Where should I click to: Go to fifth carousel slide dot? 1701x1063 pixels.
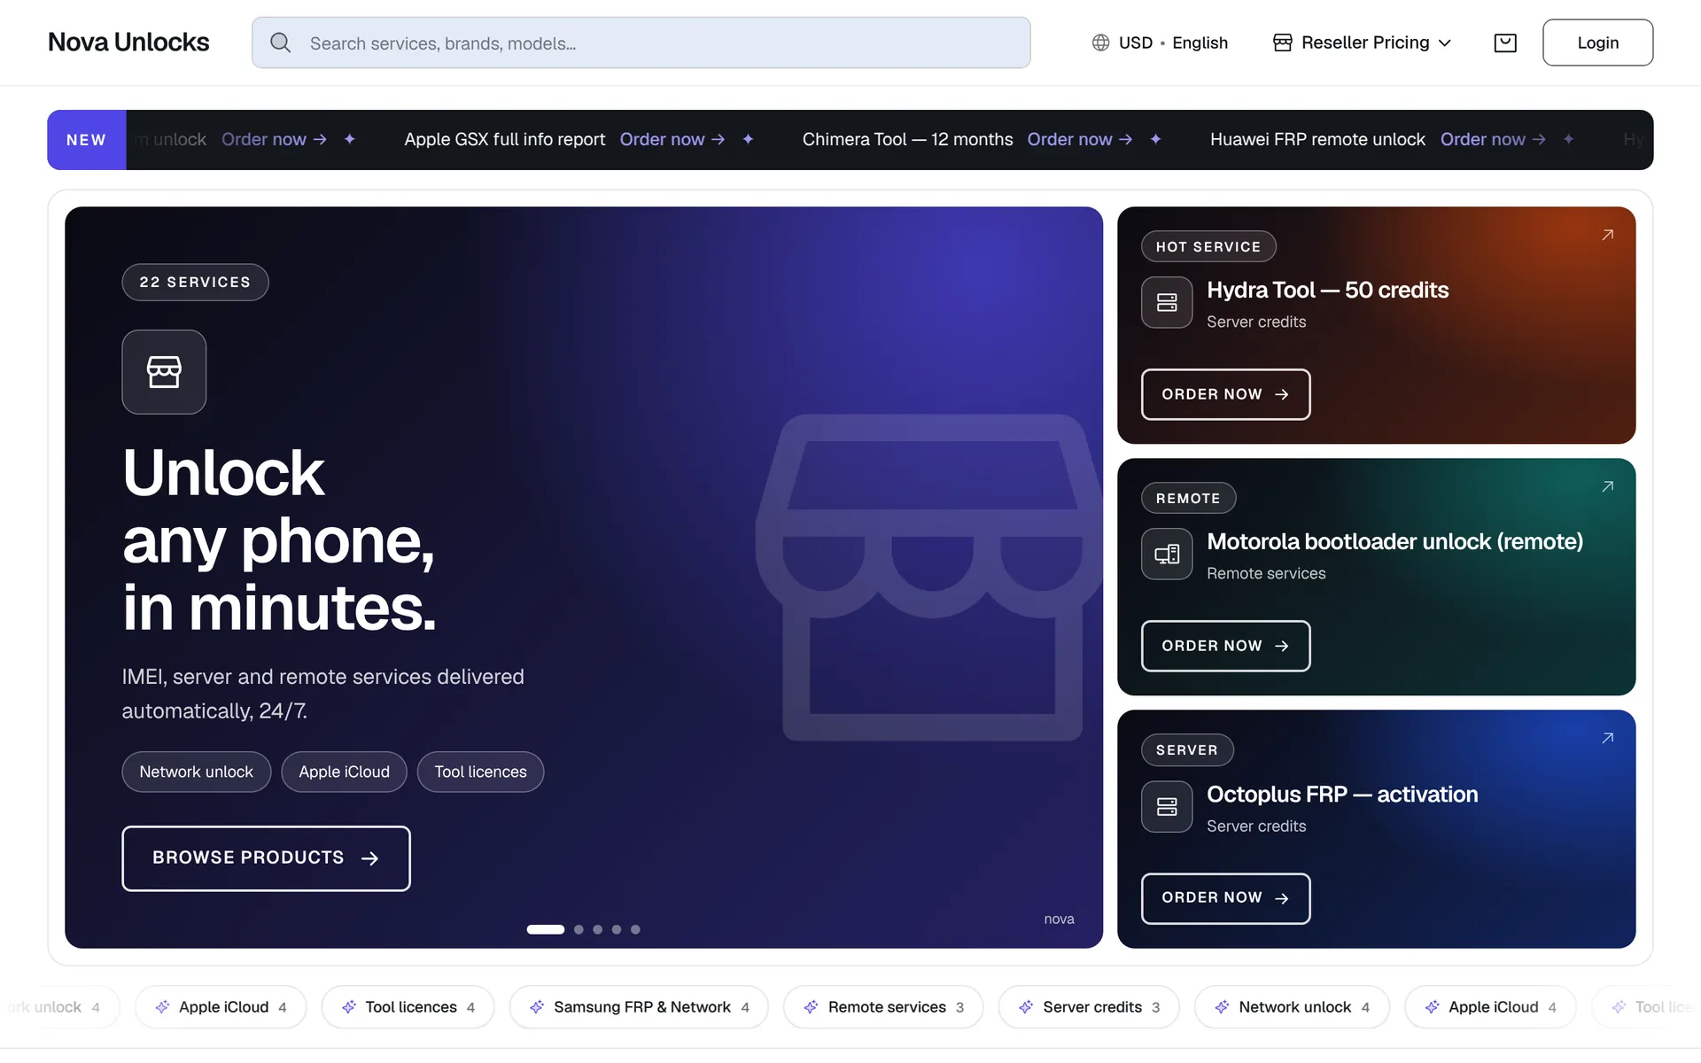click(x=635, y=929)
